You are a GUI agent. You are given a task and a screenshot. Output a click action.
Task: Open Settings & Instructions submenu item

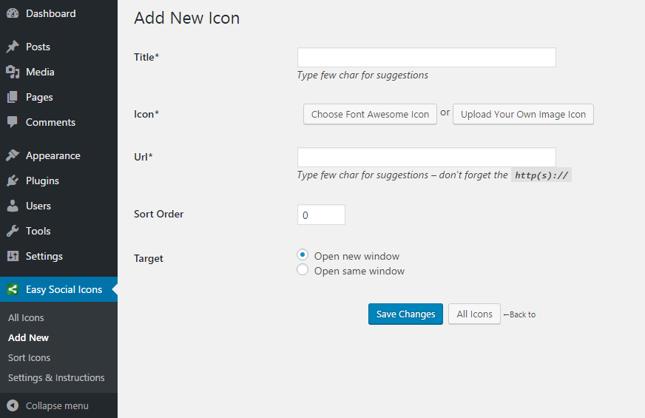click(56, 377)
